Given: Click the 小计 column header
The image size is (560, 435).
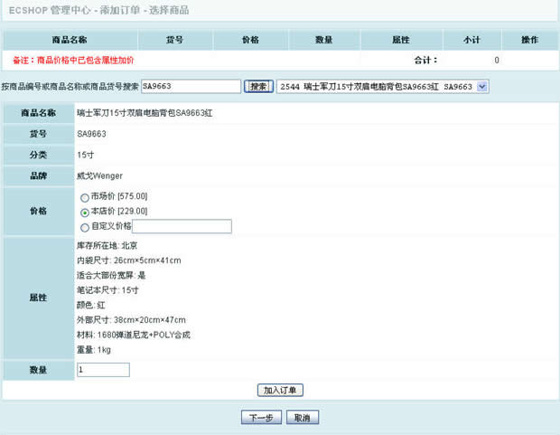Looking at the screenshot, I should pyautogui.click(x=471, y=41).
